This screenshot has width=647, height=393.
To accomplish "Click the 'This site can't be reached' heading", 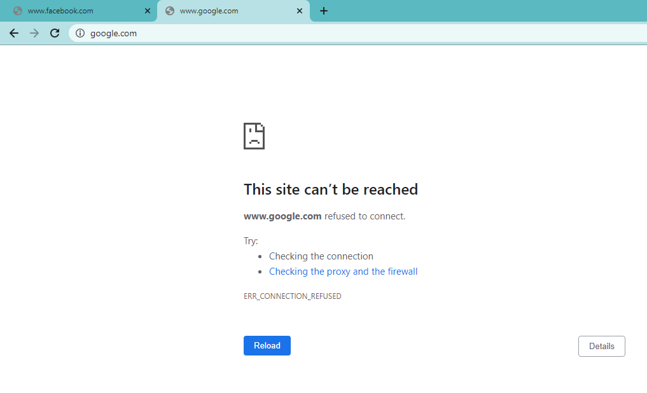I will coord(331,190).
